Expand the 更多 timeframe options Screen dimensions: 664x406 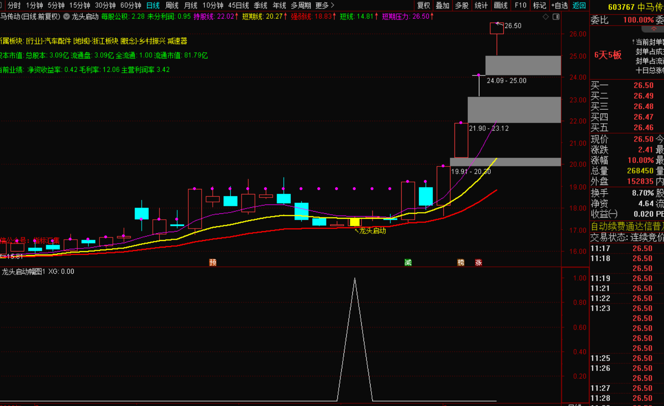click(324, 5)
